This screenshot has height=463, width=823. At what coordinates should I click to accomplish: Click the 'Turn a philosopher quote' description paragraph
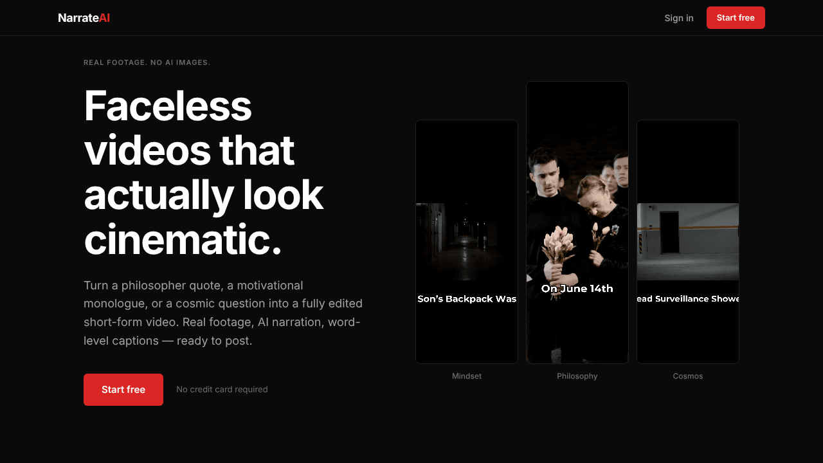coord(223,313)
